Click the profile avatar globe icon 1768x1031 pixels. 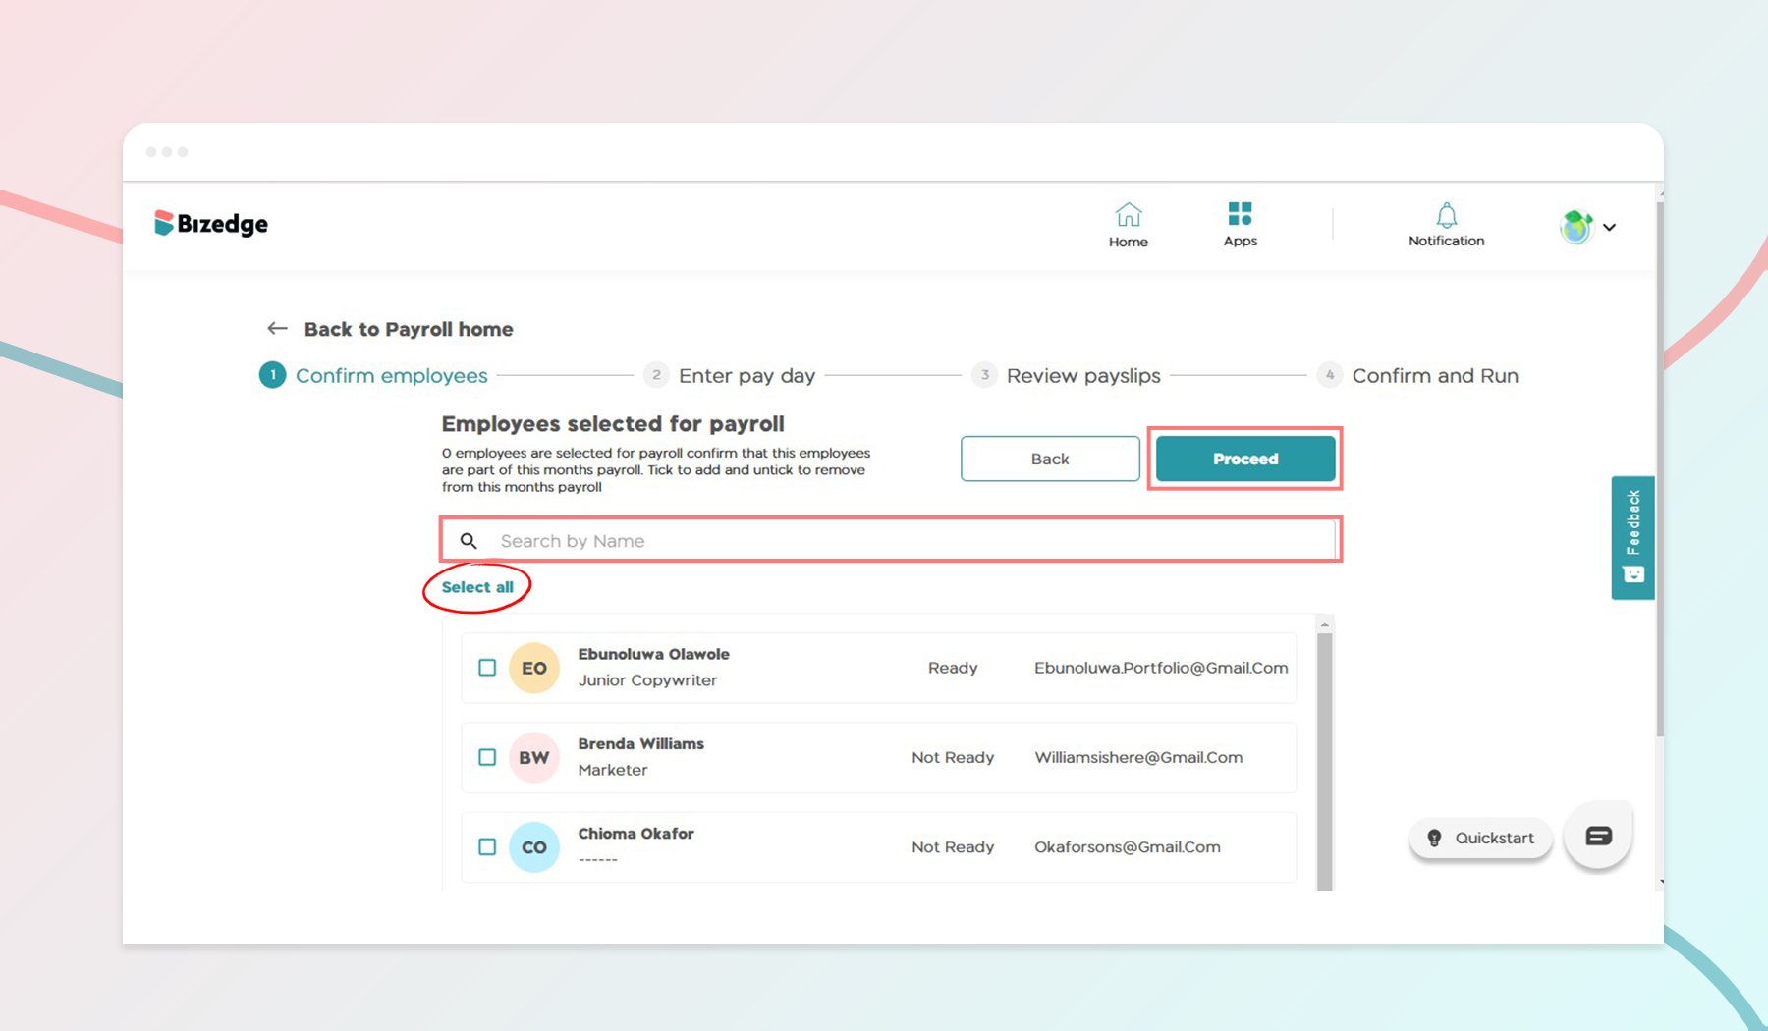[x=1576, y=227]
